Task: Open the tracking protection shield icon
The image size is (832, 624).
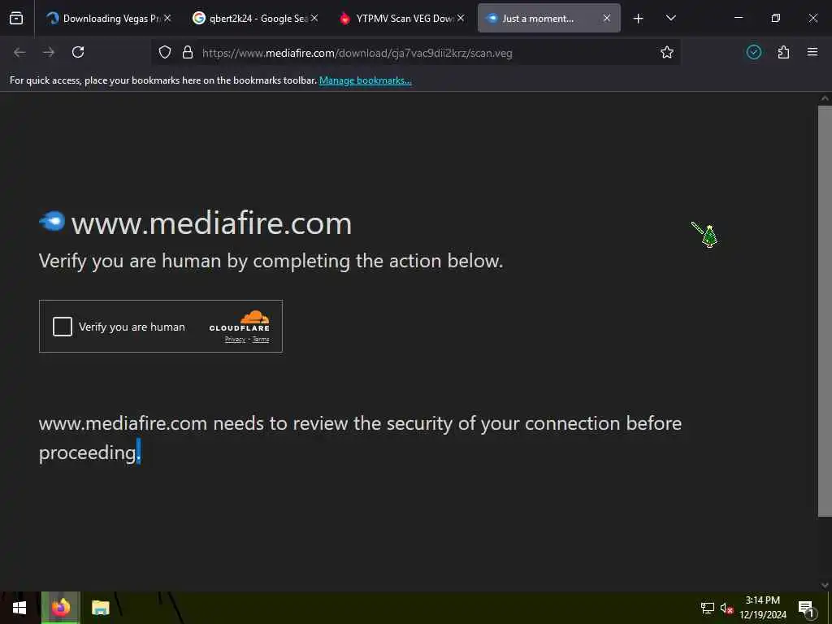Action: pyautogui.click(x=165, y=52)
